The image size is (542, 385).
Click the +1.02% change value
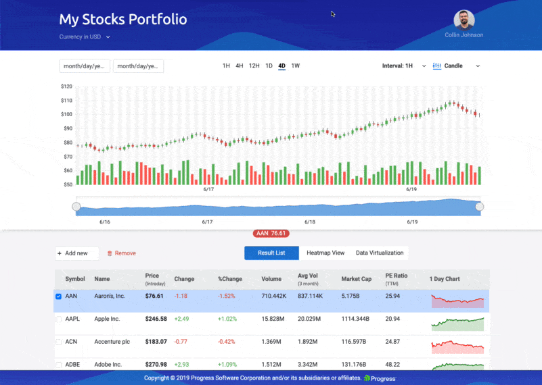227,319
